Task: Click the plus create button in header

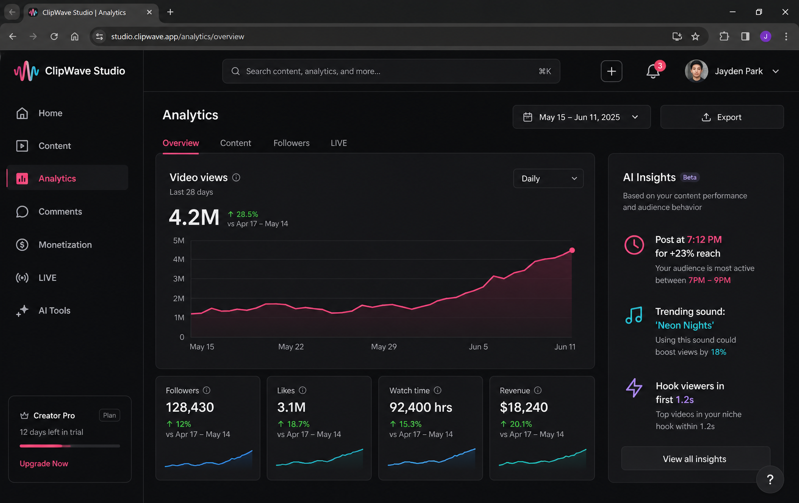Action: pyautogui.click(x=611, y=71)
